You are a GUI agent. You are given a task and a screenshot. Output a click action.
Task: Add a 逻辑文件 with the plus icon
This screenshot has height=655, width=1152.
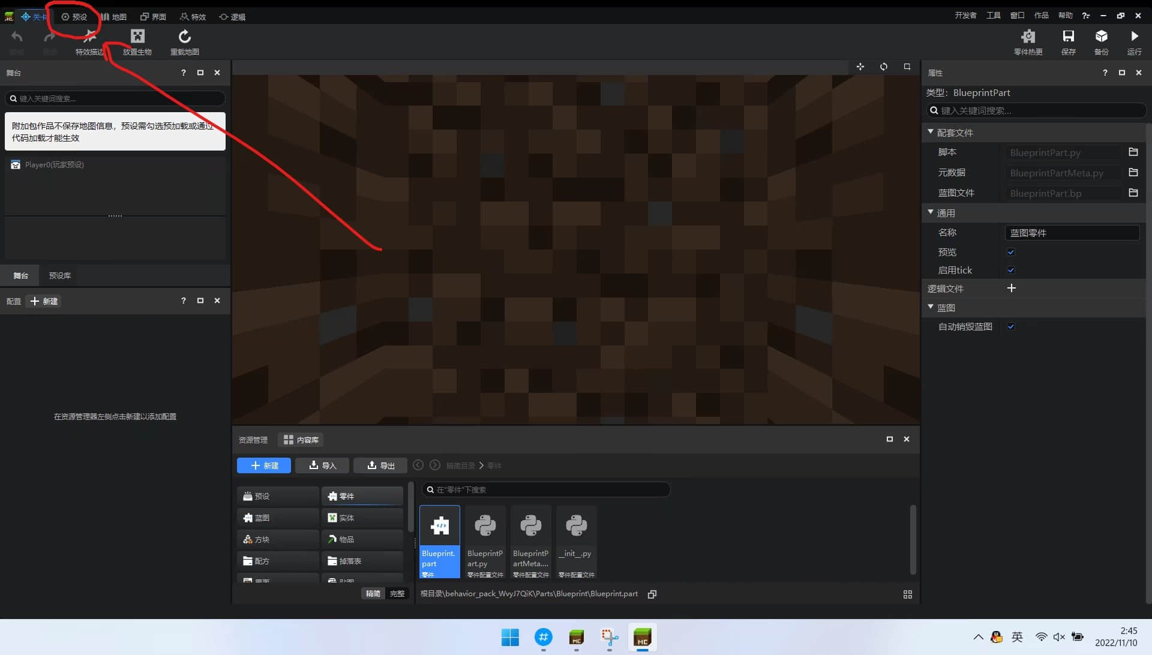click(1012, 289)
